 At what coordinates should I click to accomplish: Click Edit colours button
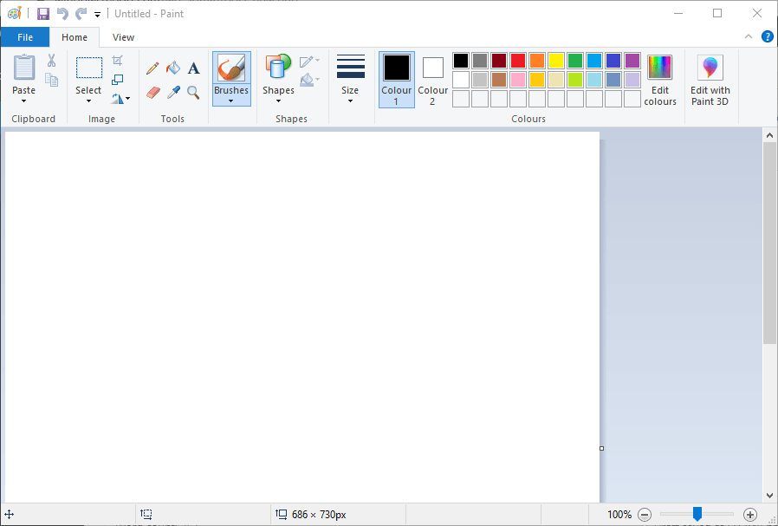click(660, 79)
